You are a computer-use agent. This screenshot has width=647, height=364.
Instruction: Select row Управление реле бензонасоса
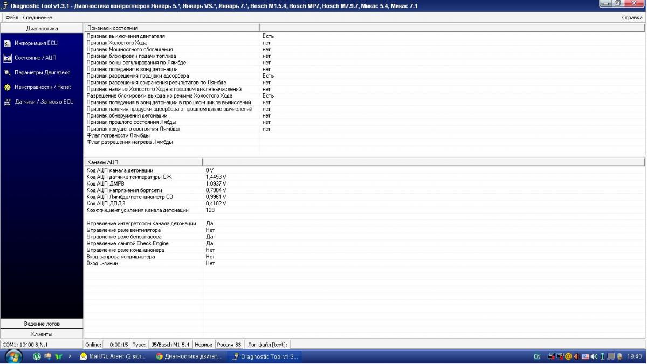pyautogui.click(x=364, y=237)
